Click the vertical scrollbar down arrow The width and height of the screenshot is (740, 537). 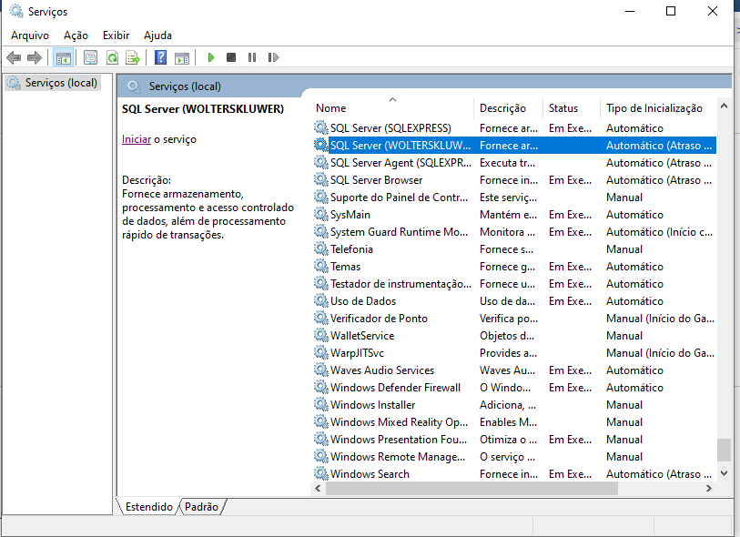724,472
